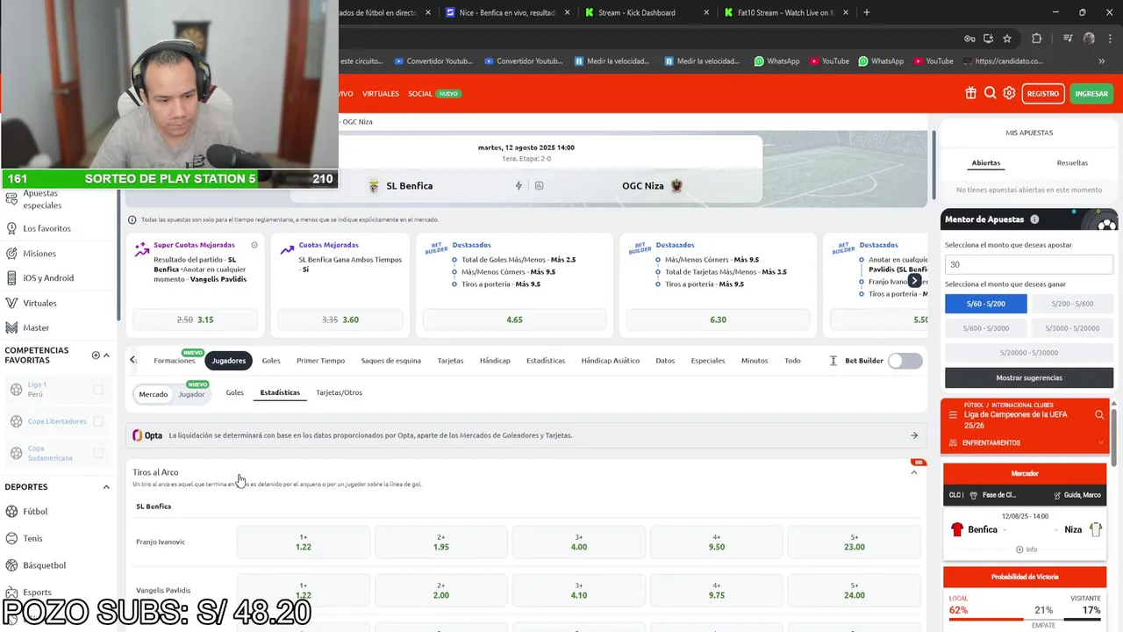Open the Opta info arrow

coord(914,435)
